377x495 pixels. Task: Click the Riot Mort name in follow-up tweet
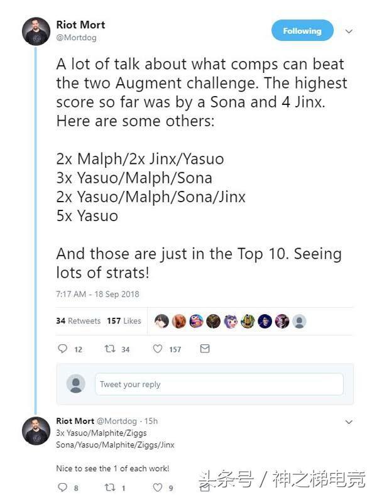point(75,421)
